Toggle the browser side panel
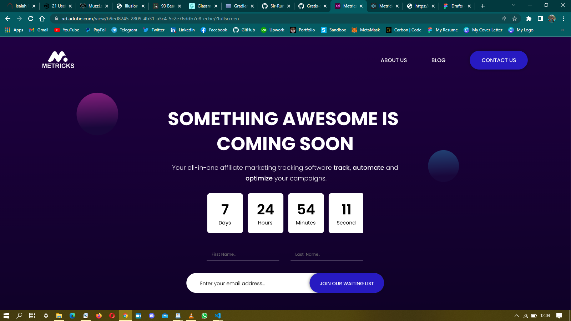This screenshot has height=321, width=571. point(540,19)
